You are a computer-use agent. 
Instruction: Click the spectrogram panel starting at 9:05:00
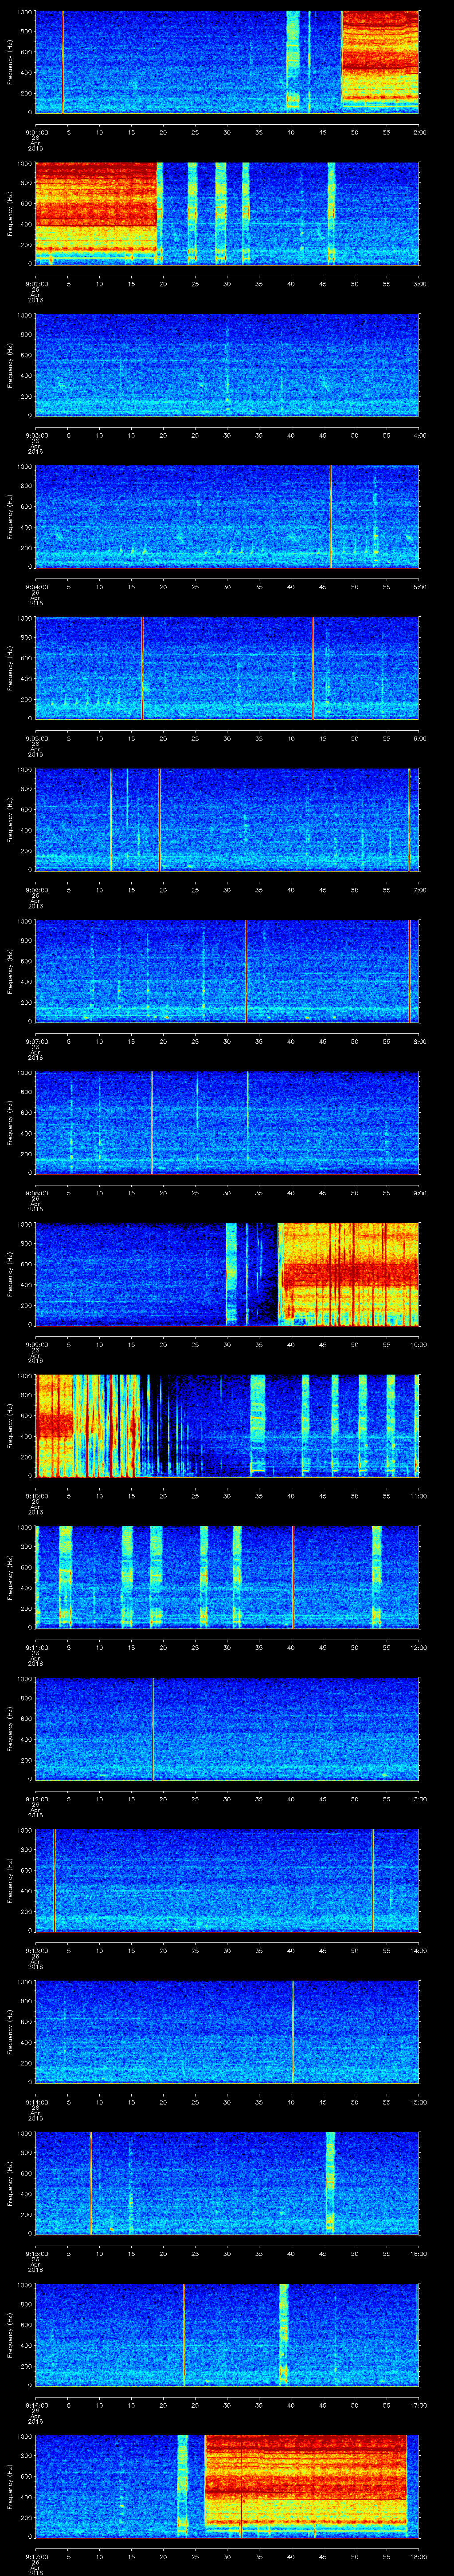[227, 668]
